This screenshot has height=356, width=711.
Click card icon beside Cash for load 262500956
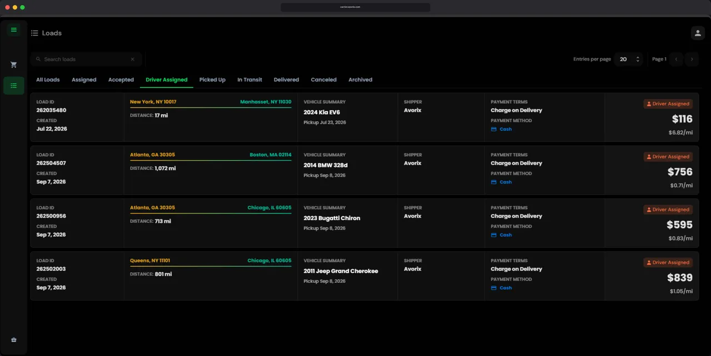point(494,235)
